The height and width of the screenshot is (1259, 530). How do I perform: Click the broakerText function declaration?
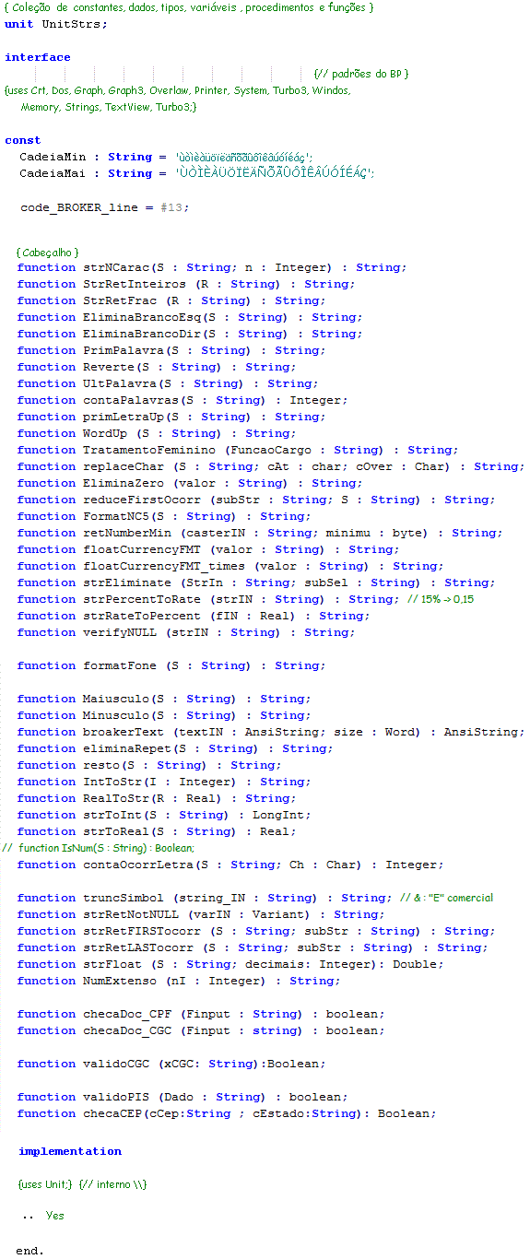[x=271, y=732]
